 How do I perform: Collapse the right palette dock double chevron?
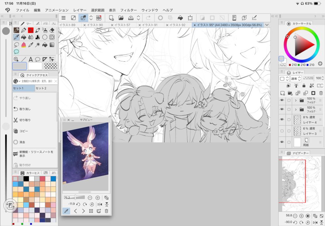(323, 16)
